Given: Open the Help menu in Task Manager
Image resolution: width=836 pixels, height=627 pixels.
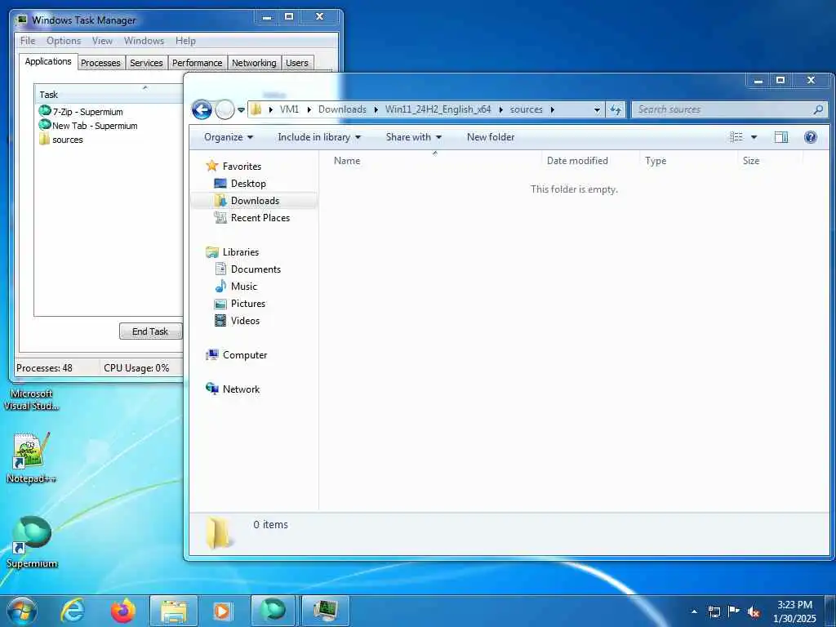Looking at the screenshot, I should 185,41.
